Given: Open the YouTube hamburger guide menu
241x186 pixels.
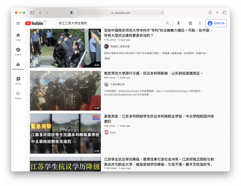Looking at the screenshot, I should [18, 23].
